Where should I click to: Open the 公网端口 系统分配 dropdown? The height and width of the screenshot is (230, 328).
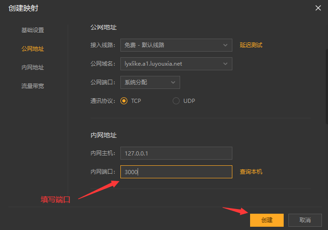[x=150, y=82]
